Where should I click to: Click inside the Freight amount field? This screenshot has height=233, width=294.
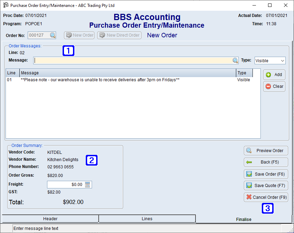click(66, 184)
